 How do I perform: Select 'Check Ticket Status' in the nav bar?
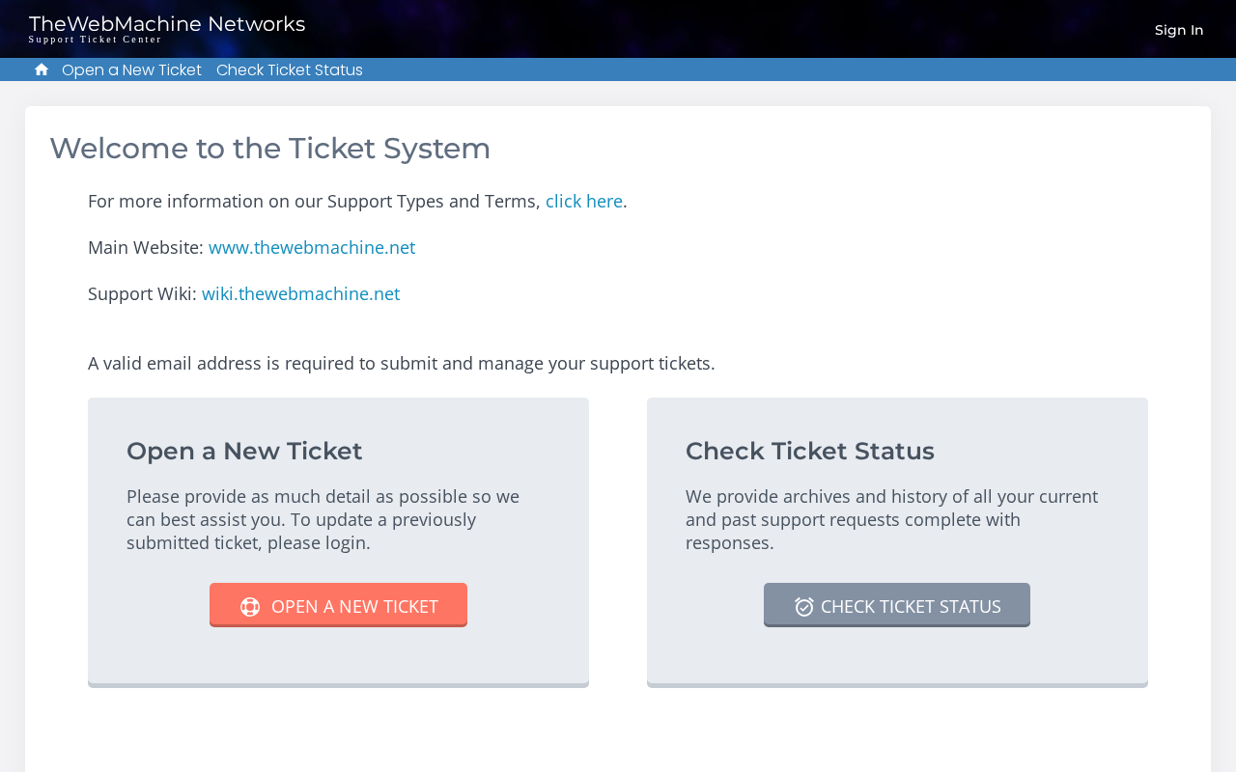coord(290,69)
